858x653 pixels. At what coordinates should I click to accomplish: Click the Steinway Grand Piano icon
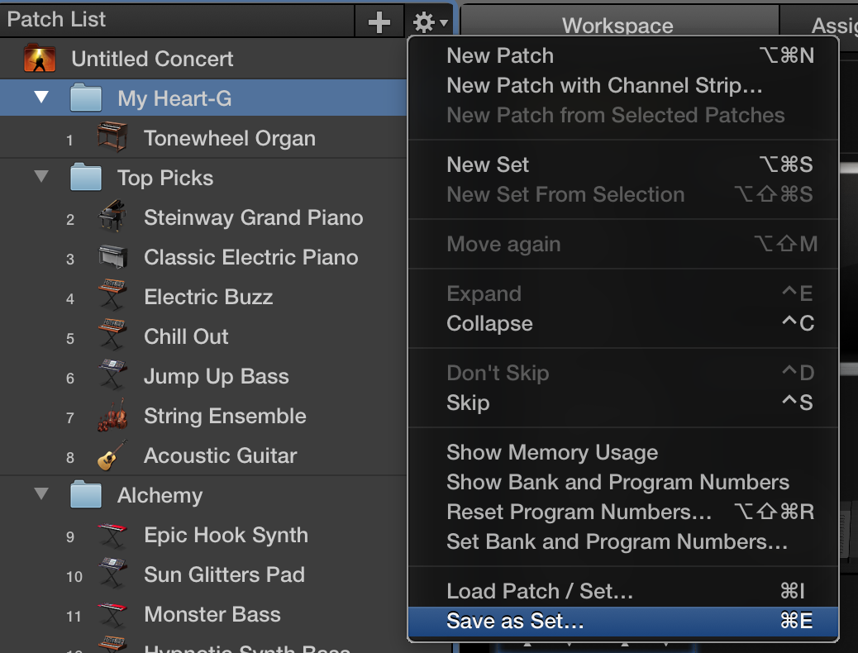click(x=112, y=217)
